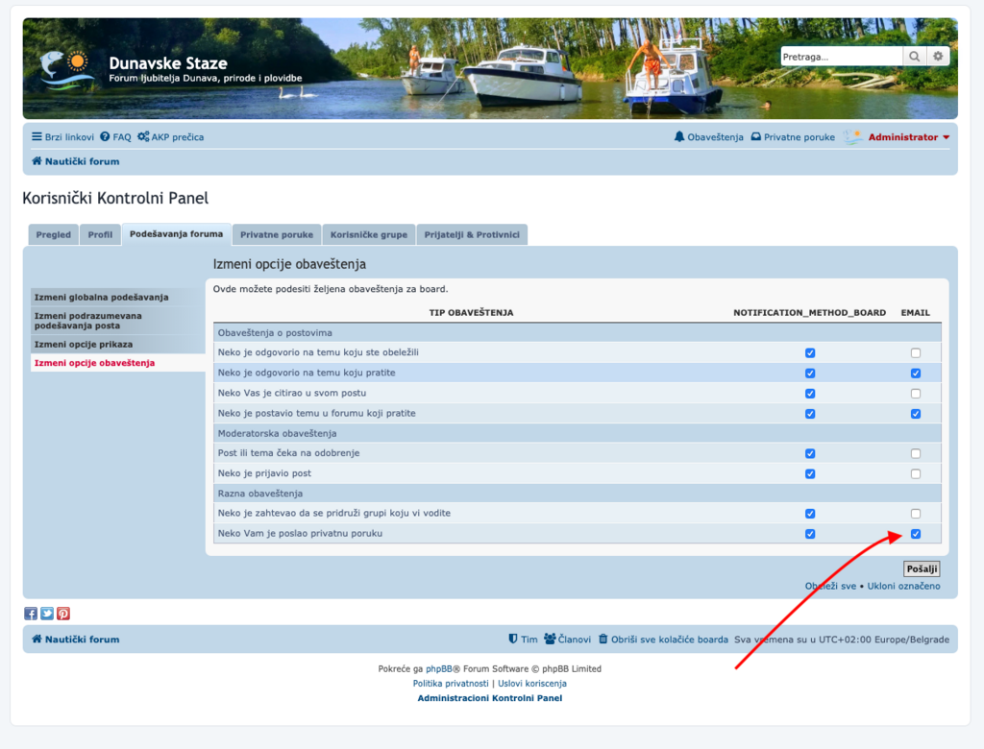Toggle board notification for citirao u postu
This screenshot has width=984, height=749.
tap(810, 394)
